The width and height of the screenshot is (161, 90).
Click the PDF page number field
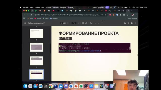point(62,23)
